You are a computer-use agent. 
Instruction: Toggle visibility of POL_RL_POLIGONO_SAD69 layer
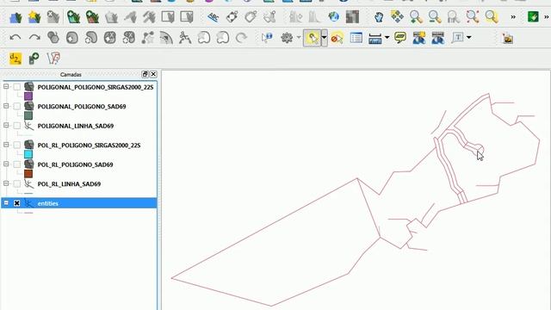tap(17, 164)
